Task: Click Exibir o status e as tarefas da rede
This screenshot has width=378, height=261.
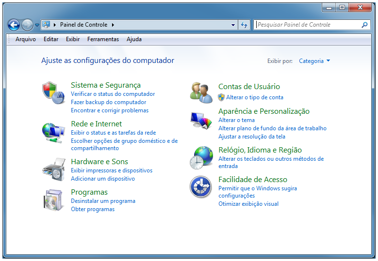Action: coord(114,133)
